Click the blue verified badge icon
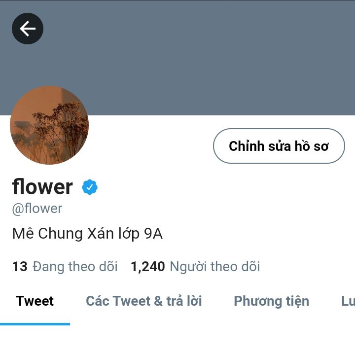Image resolution: width=355 pixels, height=355 pixels. coord(90,187)
